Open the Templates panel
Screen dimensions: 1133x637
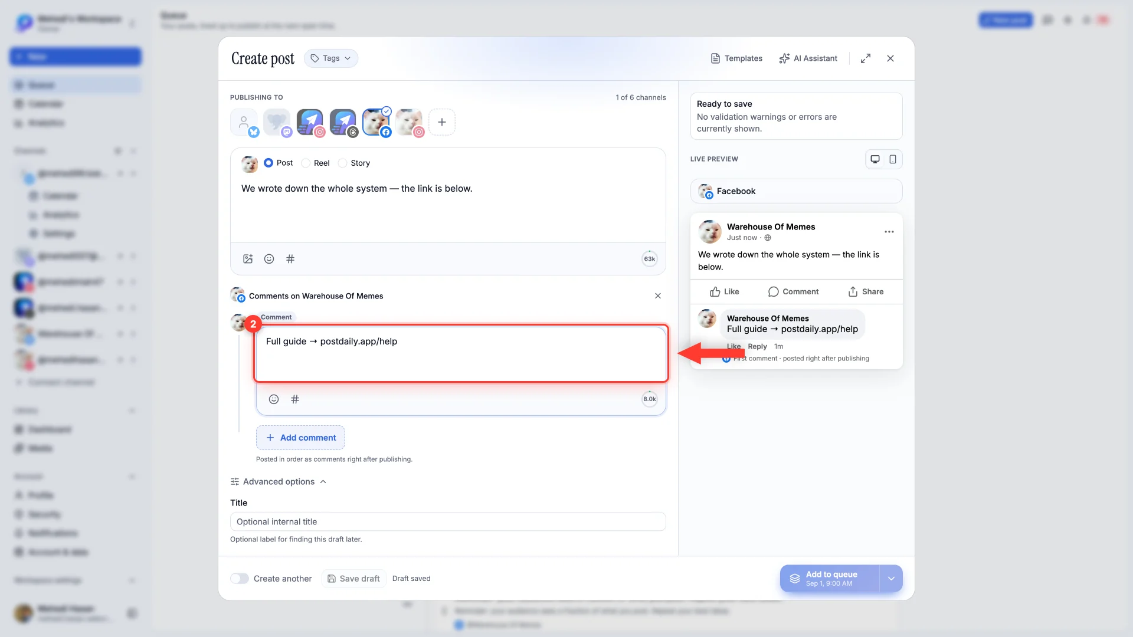click(736, 58)
